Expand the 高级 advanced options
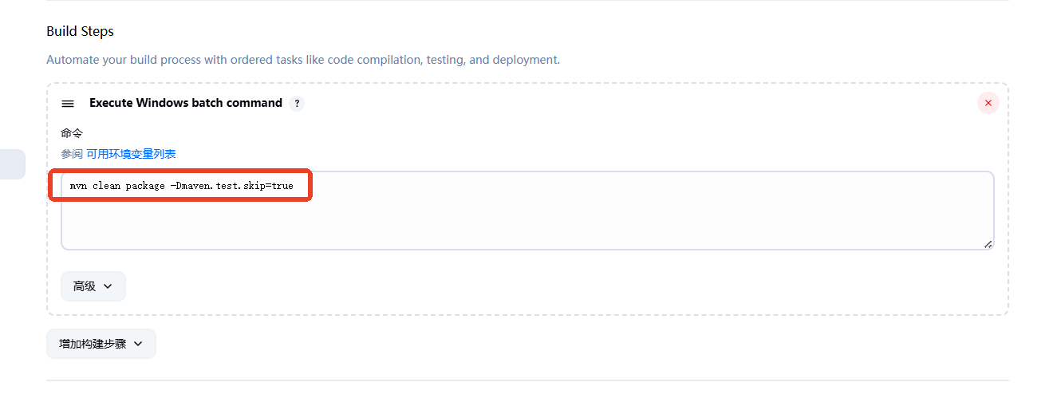Screen dimensions: 1057x394 pos(93,286)
